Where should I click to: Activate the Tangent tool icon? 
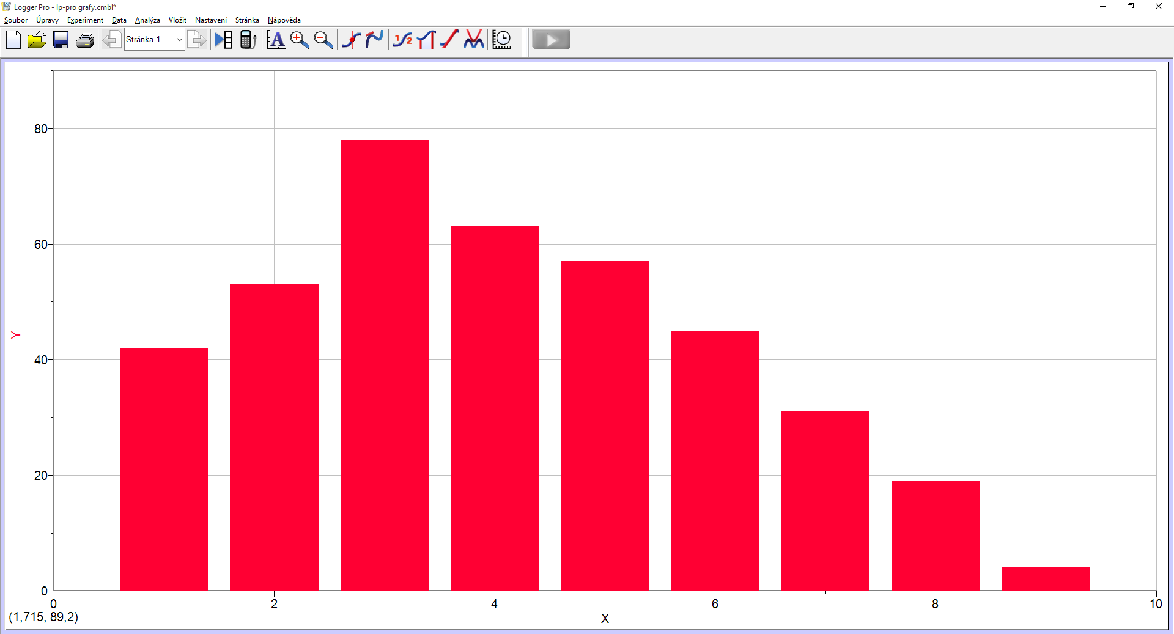(374, 40)
